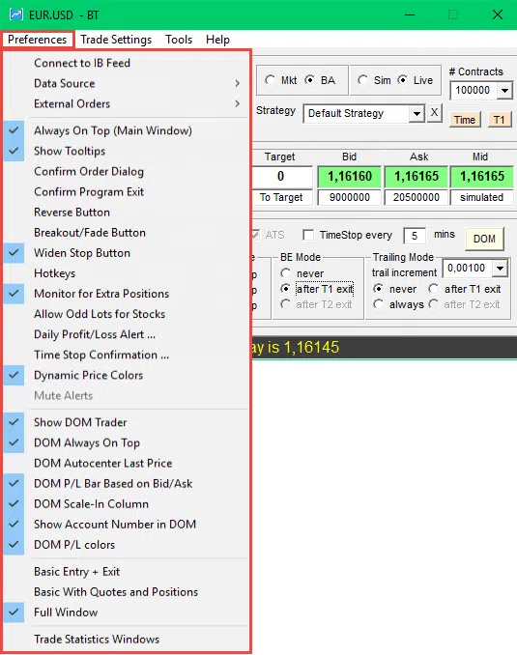Untick the Always On Top checkmark
Viewport: 517px width, 655px height.
(14, 130)
